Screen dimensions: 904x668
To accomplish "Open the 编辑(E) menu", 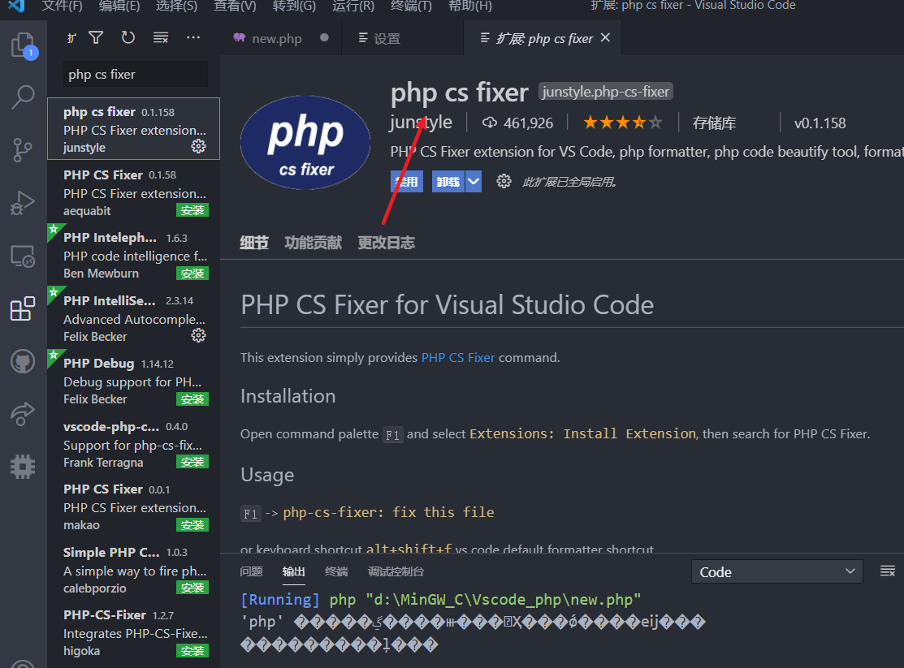I will pyautogui.click(x=119, y=6).
